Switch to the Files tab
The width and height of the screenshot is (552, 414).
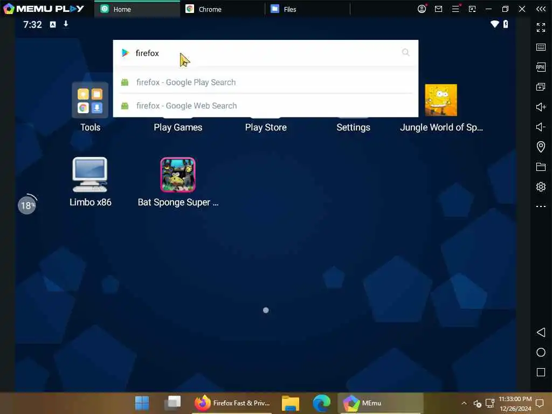[x=308, y=9]
